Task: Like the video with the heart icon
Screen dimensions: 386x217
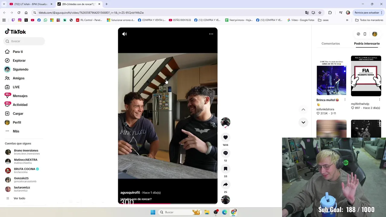Action: pyautogui.click(x=225, y=137)
